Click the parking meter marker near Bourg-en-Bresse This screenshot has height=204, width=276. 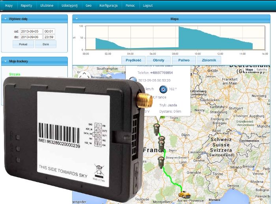[x=161, y=162]
